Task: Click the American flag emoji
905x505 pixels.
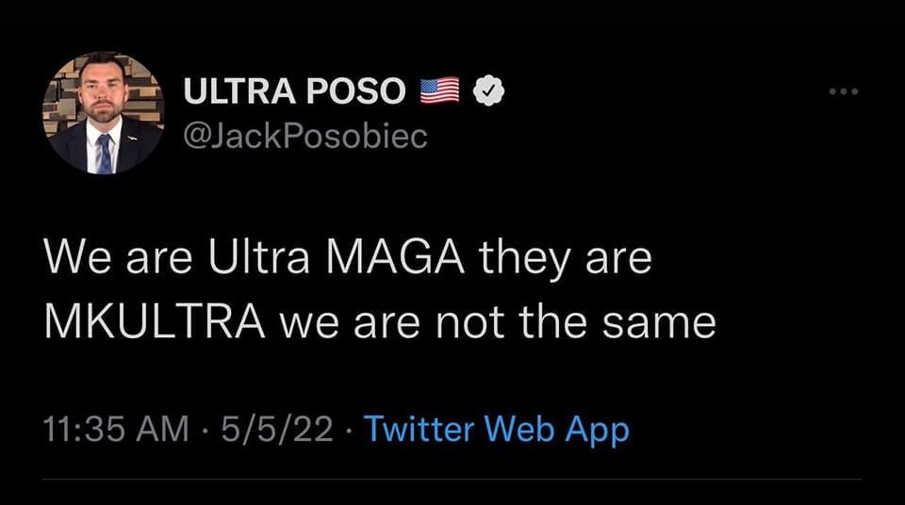Action: coord(439,90)
